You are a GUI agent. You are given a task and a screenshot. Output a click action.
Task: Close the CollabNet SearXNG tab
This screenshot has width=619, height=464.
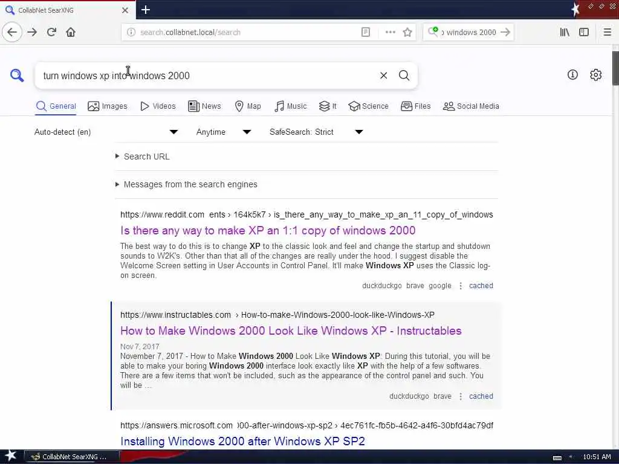(125, 10)
